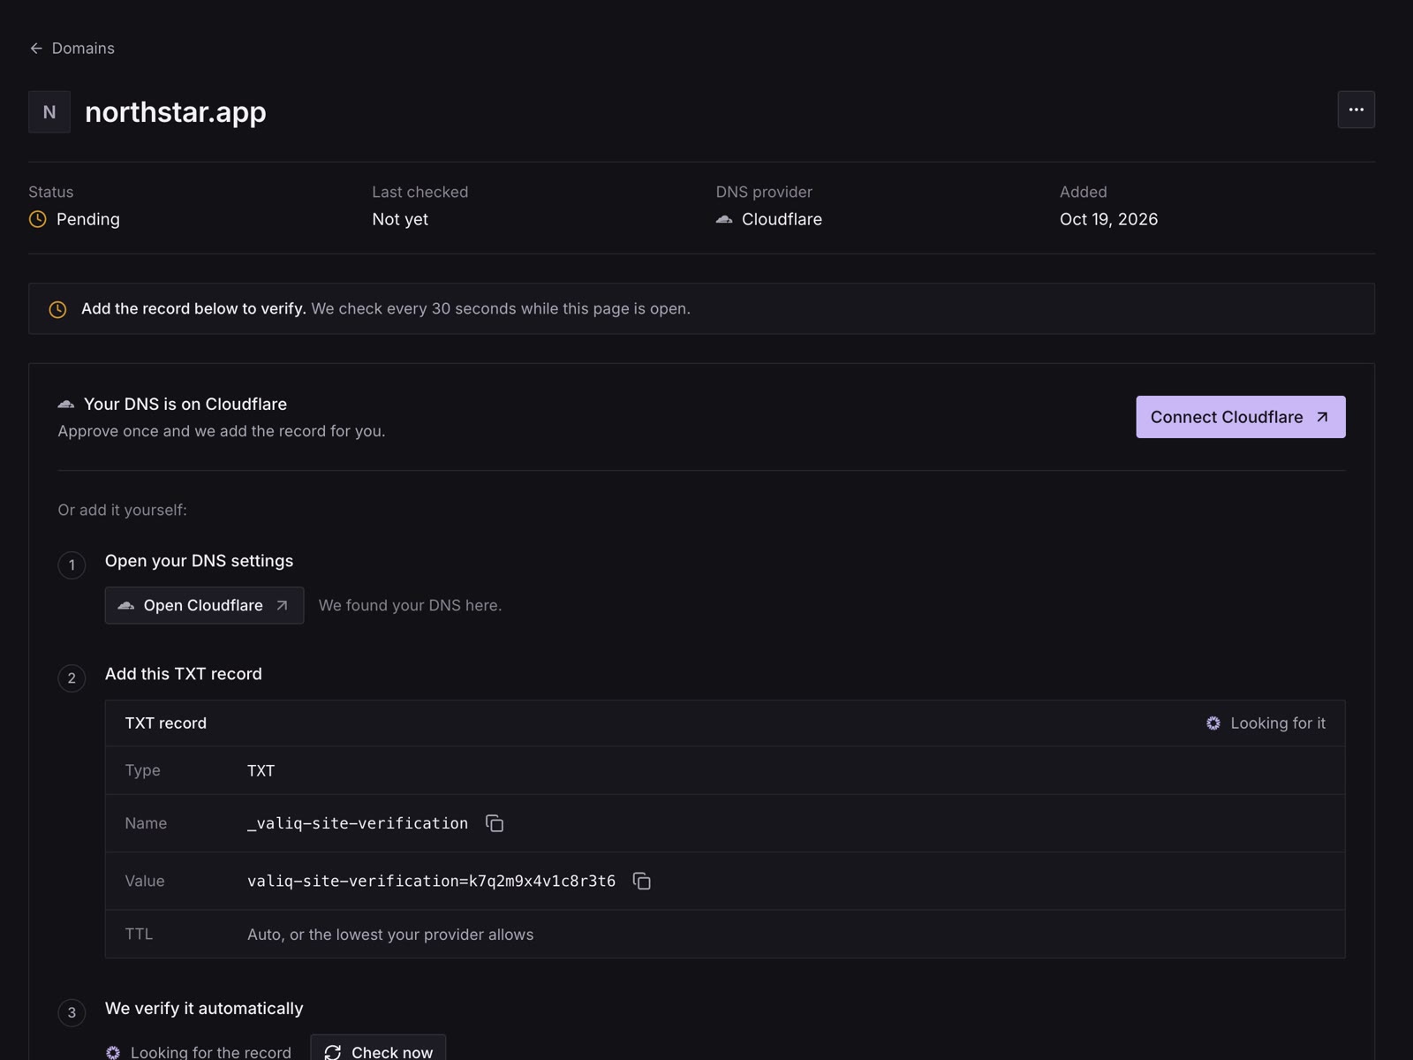This screenshot has height=1060, width=1413.
Task: Click 'Looking for it' status text
Action: tap(1278, 723)
